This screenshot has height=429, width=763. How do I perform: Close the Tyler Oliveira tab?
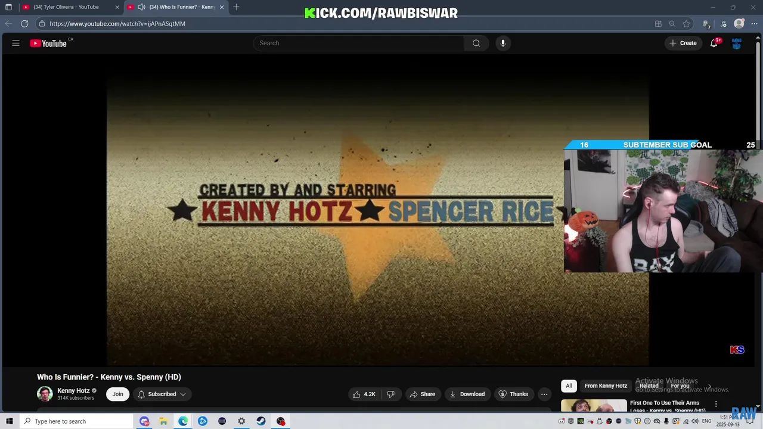click(117, 7)
